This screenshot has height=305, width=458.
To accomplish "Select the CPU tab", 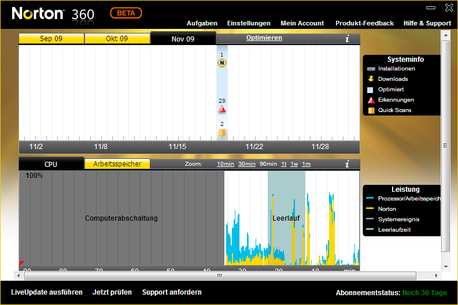I will [51, 164].
